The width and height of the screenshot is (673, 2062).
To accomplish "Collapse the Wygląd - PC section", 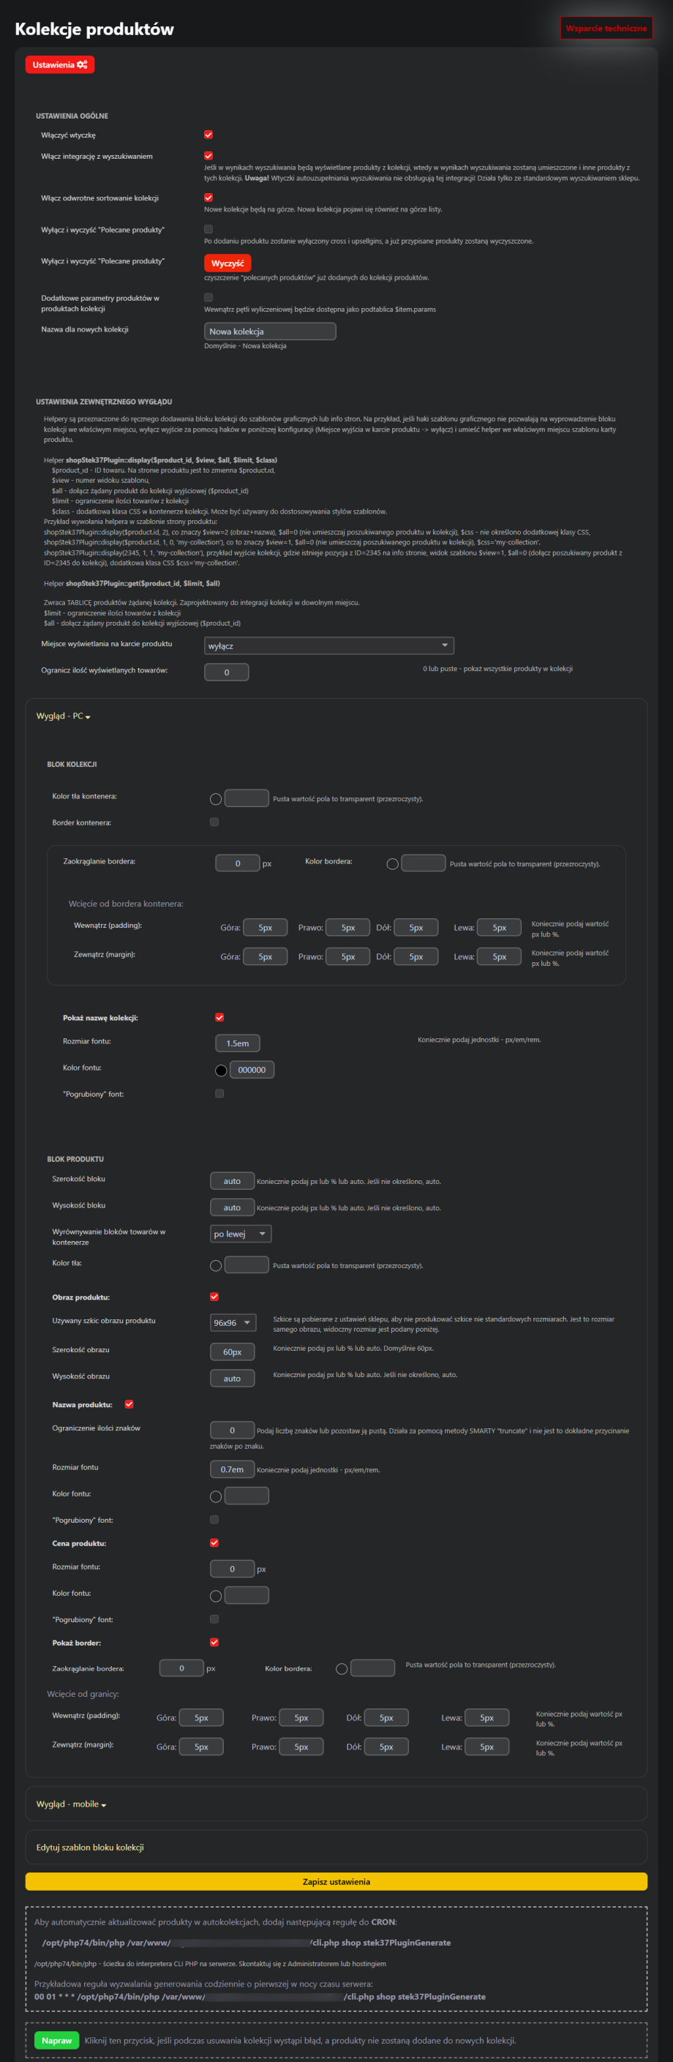I will point(63,716).
